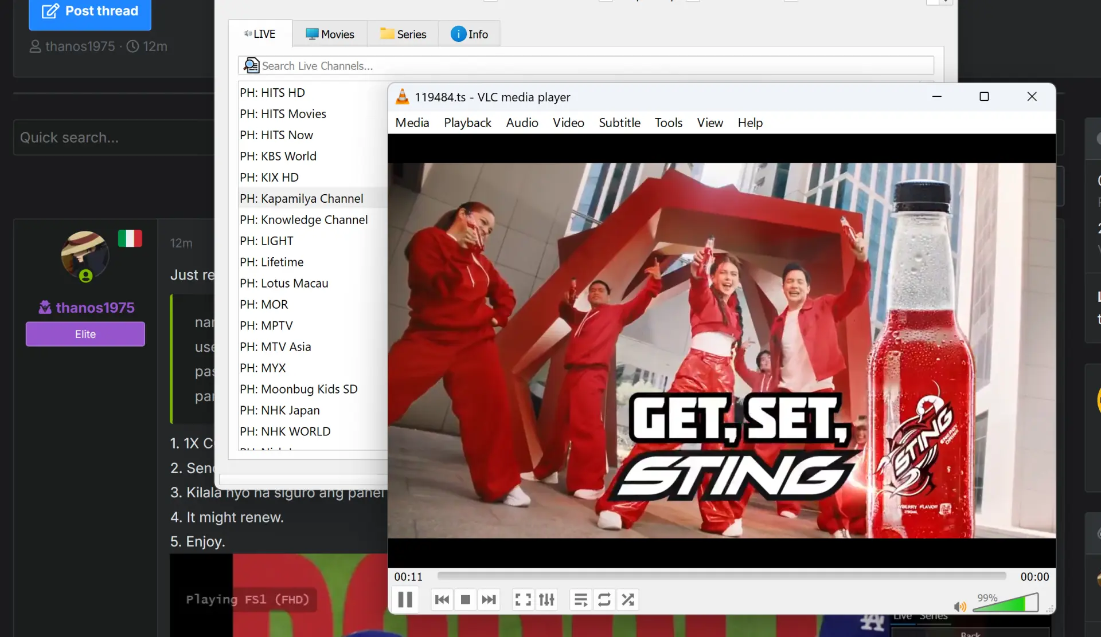1101x637 pixels.
Task: Select PH: MPTV channel
Action: (x=266, y=325)
